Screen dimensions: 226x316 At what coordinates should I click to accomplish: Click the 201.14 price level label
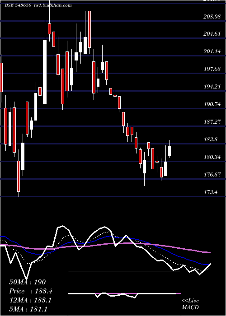click(212, 51)
